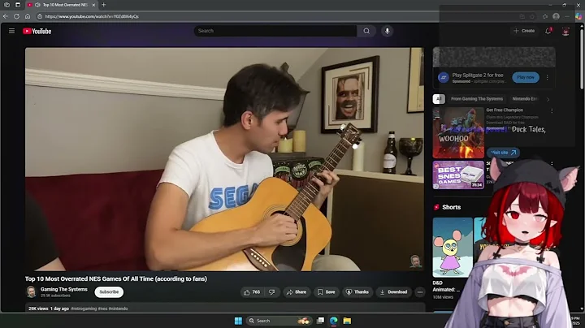The height and width of the screenshot is (328, 585).
Task: Open browser tab actions menu icon
Action: (18, 5)
